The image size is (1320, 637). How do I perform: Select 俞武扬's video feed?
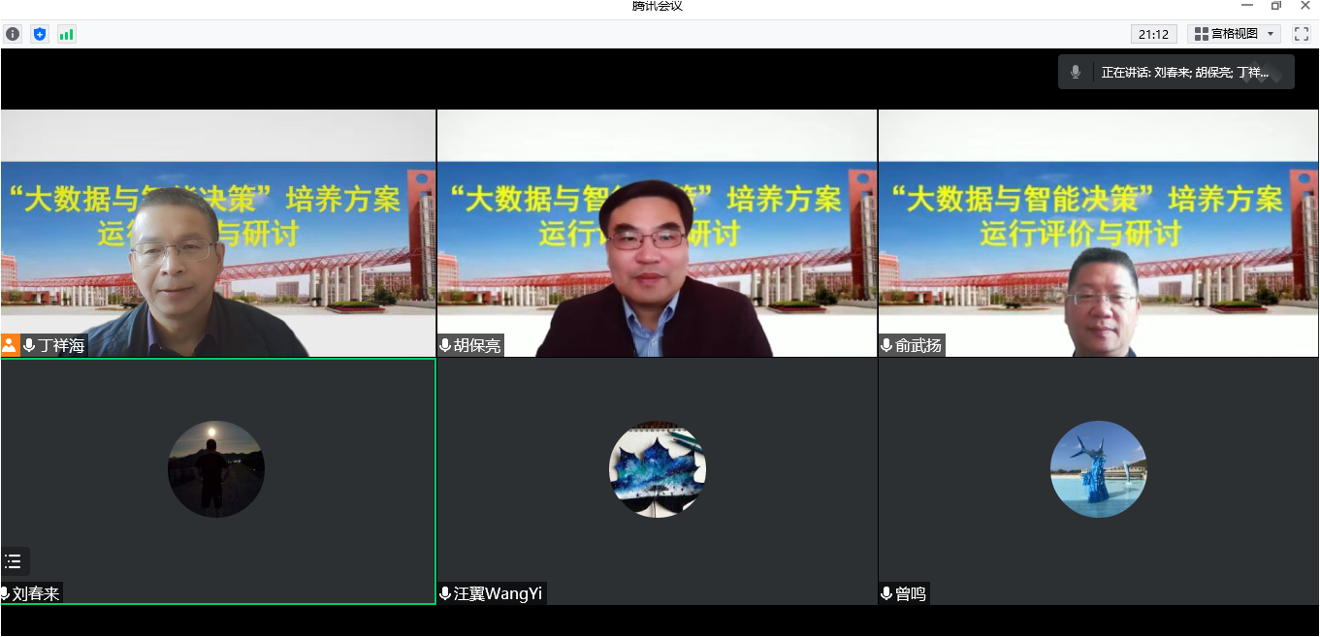(1098, 233)
